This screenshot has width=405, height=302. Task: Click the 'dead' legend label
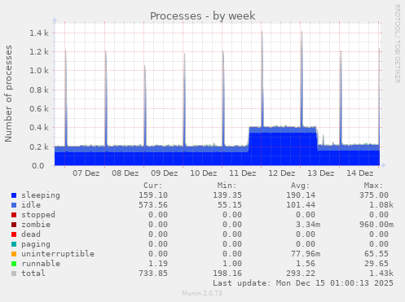coord(31,234)
